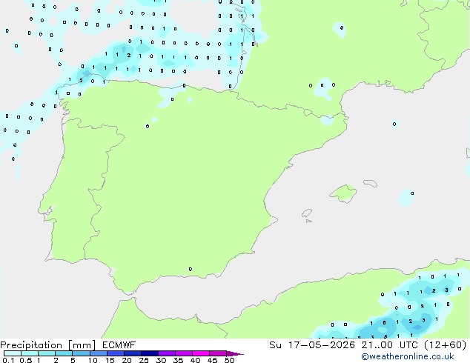Pick the 40–45 mm magenta legend swatch
Image resolution: width=470 pixels, height=363 pixels.
201,353
